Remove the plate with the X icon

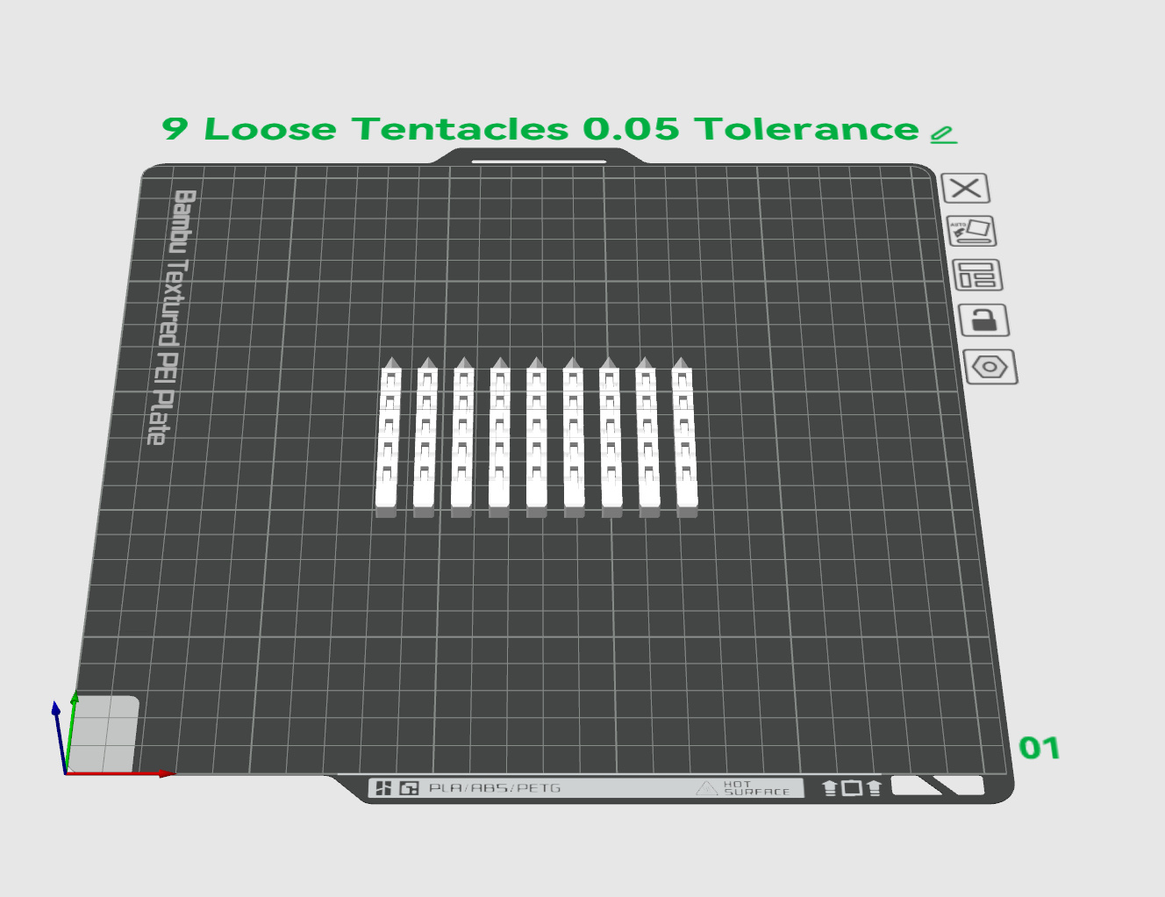coord(965,188)
